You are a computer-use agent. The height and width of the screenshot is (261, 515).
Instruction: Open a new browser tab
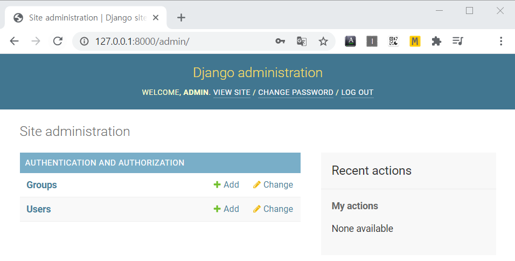click(x=181, y=17)
